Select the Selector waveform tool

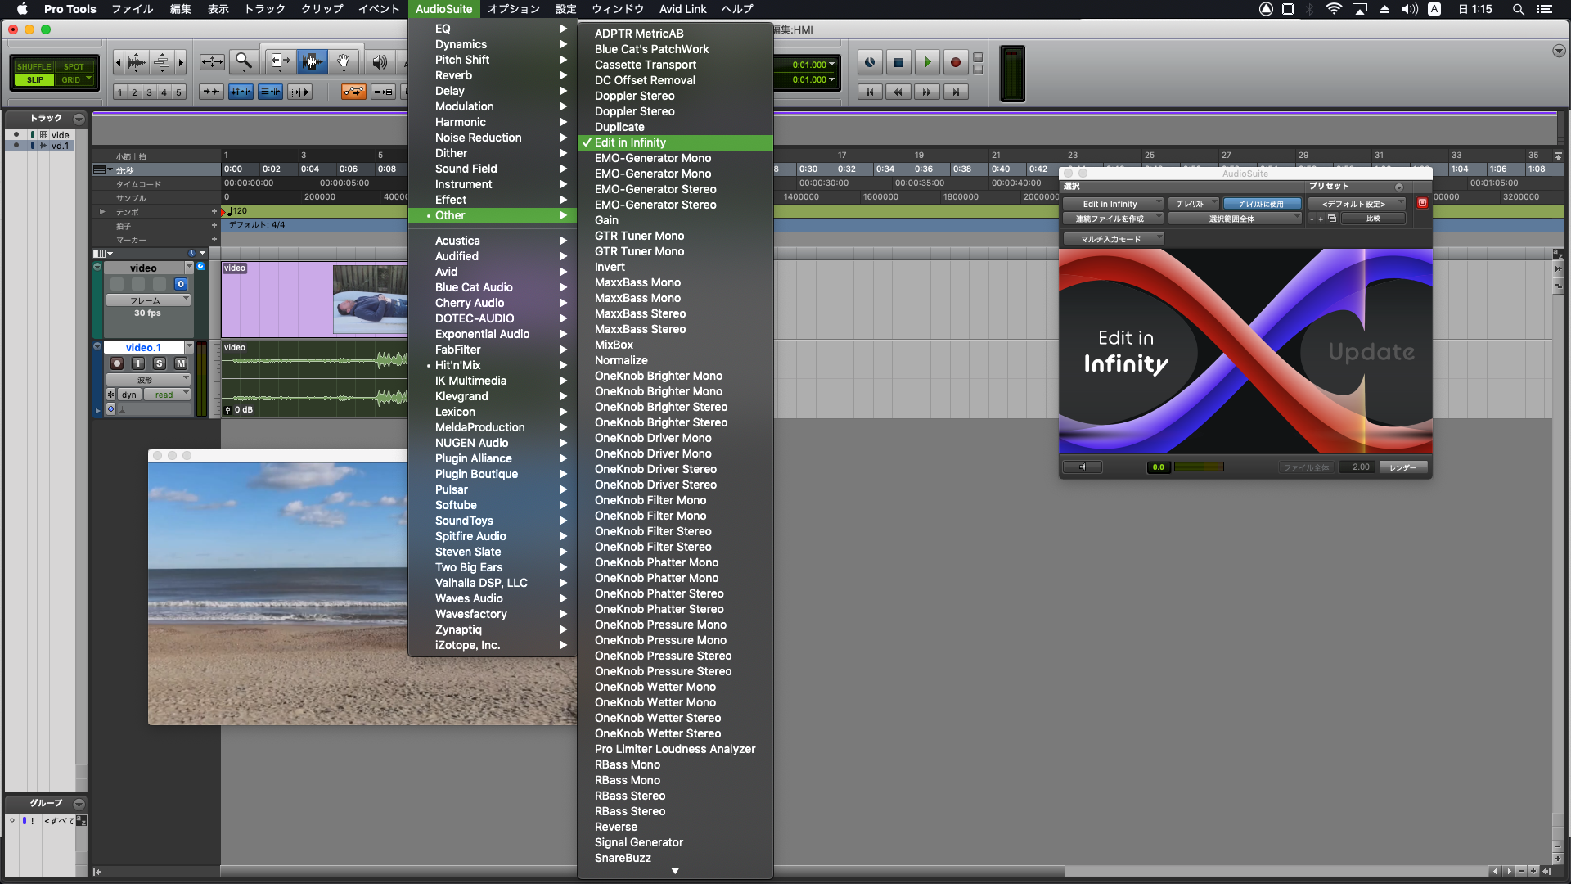point(312,61)
